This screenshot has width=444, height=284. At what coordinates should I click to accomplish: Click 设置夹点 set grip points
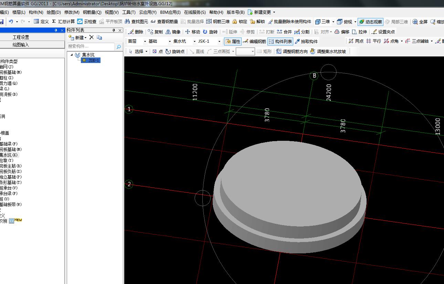click(383, 32)
